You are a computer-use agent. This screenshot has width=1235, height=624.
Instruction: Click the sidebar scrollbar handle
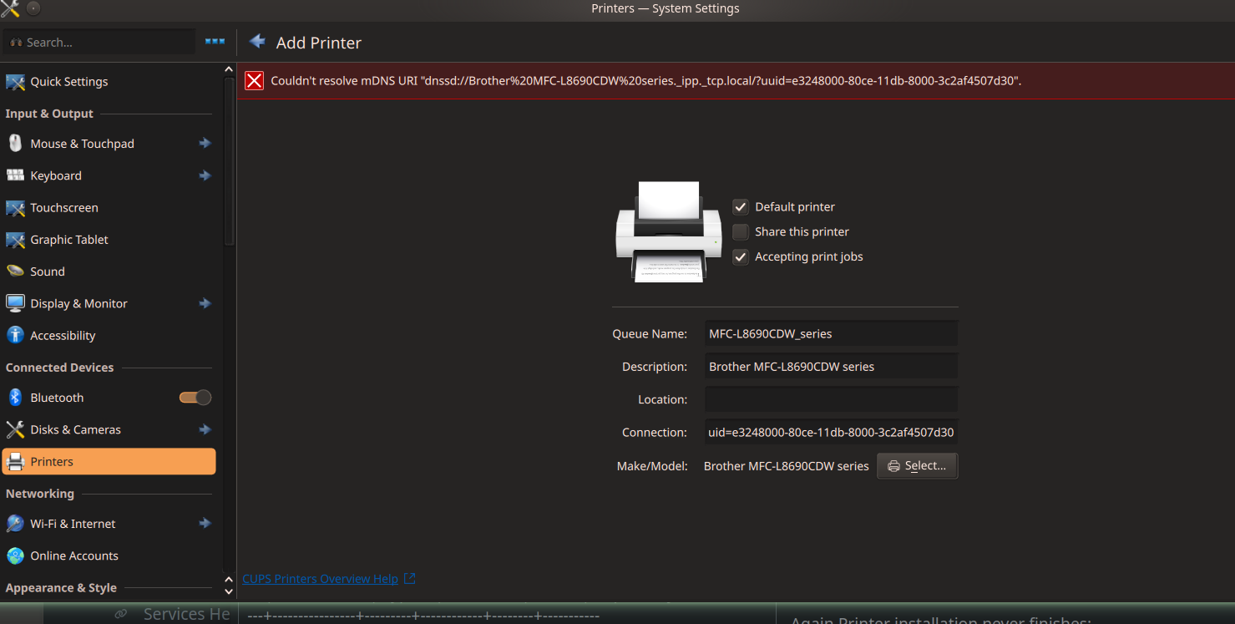click(230, 161)
